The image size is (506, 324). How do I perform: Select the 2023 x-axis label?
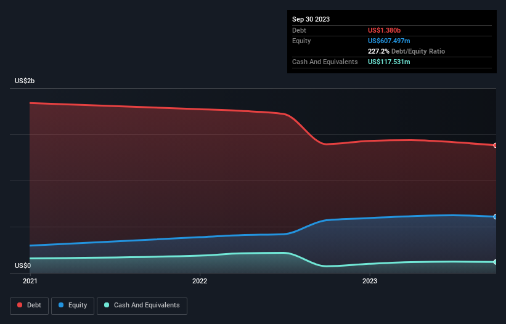point(370,281)
